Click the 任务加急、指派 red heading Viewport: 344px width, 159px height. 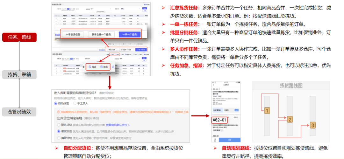point(187,65)
